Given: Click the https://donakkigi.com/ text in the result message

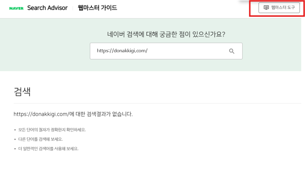Looking at the screenshot, I should coord(41,114).
